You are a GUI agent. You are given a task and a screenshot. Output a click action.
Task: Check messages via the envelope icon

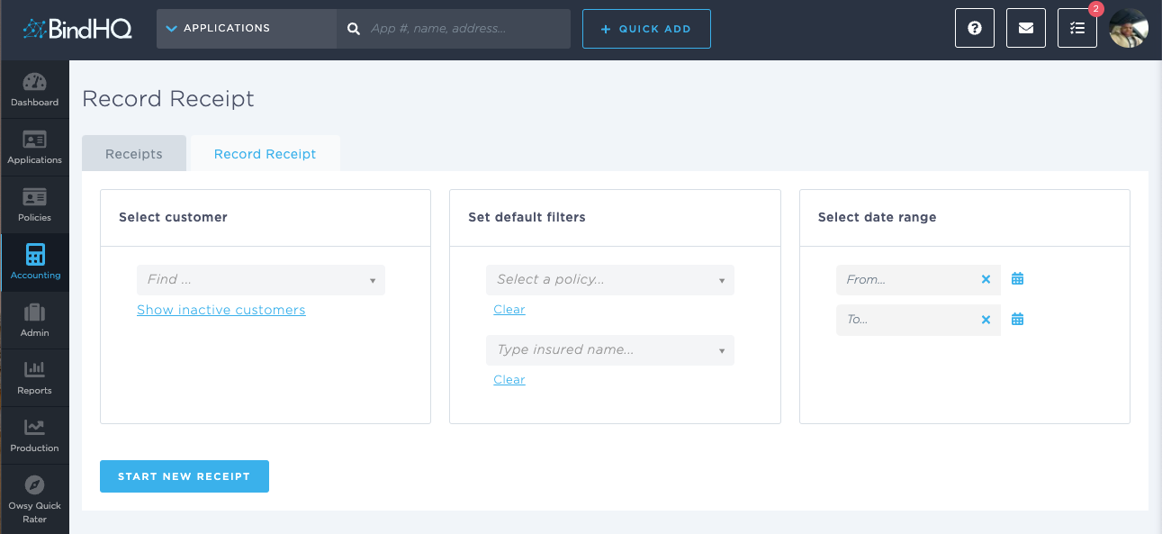pos(1025,28)
